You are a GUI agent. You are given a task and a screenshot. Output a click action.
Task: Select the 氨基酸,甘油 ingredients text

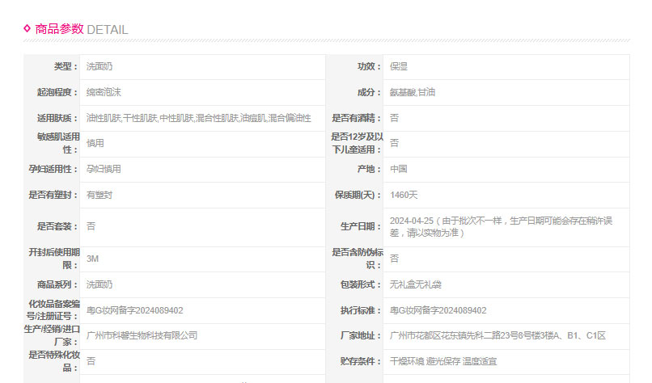(x=413, y=93)
